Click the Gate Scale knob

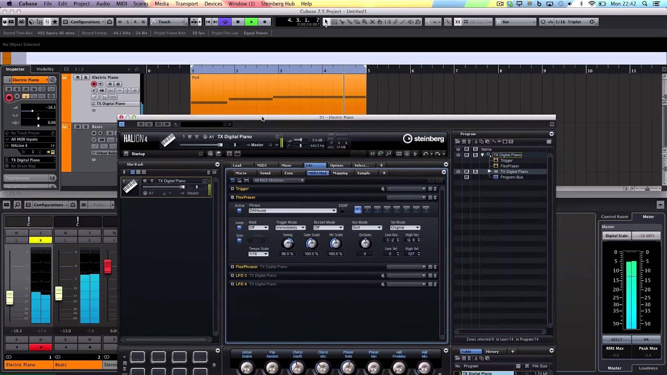pos(312,244)
